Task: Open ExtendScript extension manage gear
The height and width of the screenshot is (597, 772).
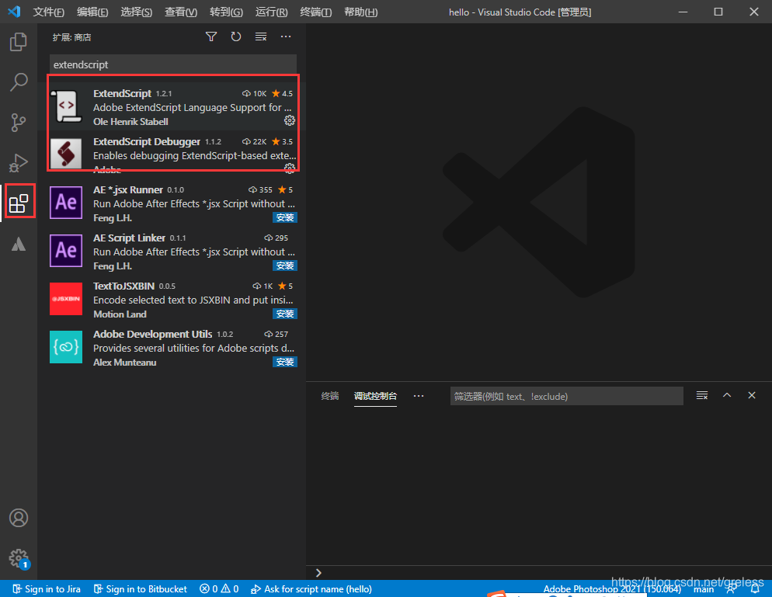Action: click(290, 120)
